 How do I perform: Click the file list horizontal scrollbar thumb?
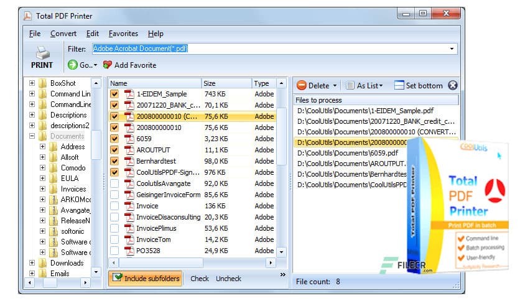pyautogui.click(x=161, y=263)
